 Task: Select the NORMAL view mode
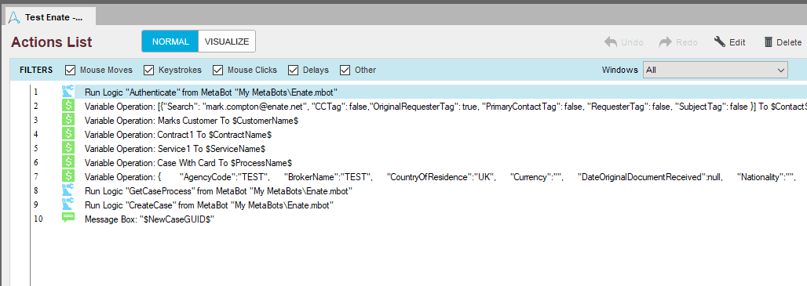pos(170,42)
